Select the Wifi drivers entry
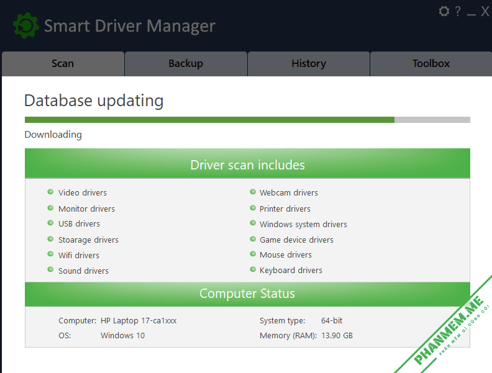The height and width of the screenshot is (373, 492). click(79, 256)
